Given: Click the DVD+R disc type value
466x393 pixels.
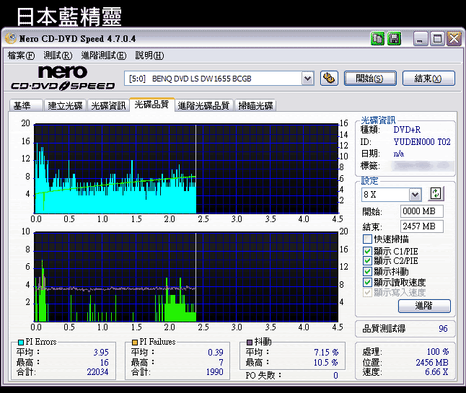Looking at the screenshot, I should (x=407, y=130).
